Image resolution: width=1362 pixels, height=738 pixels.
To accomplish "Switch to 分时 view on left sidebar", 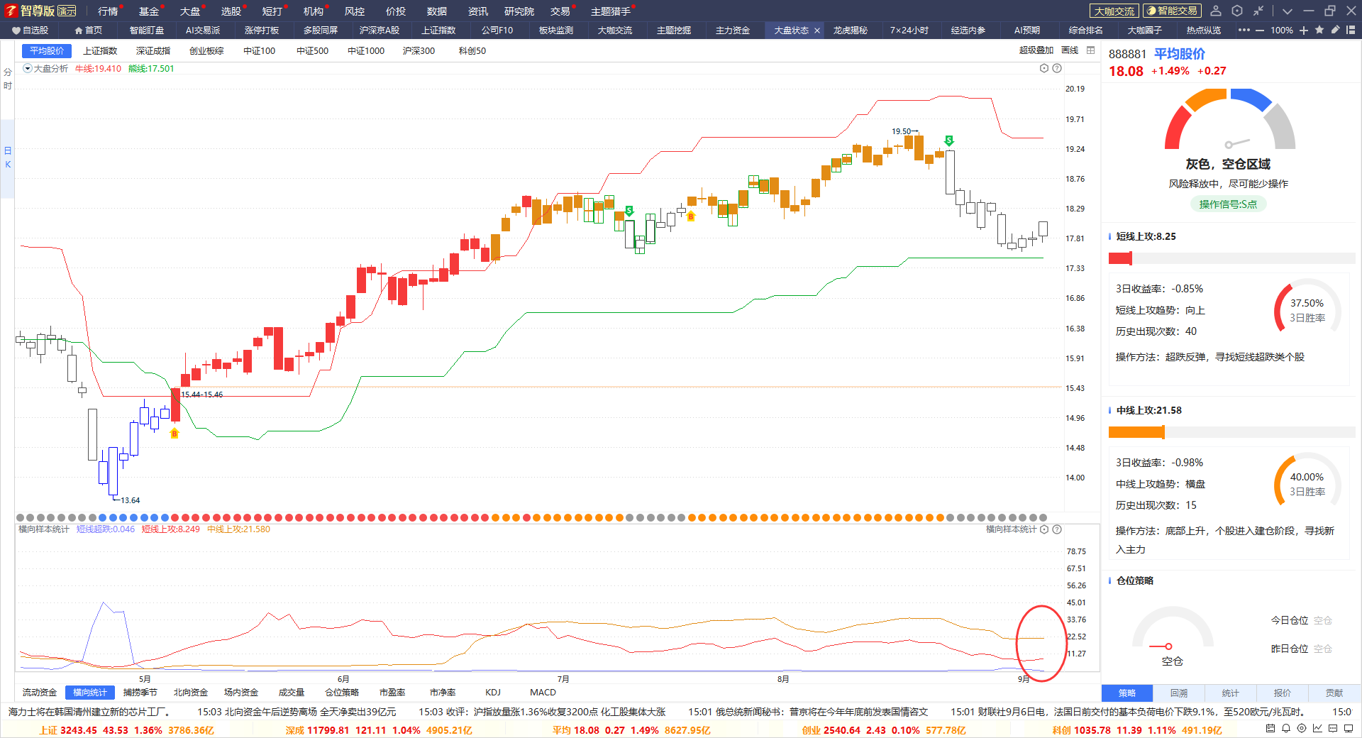I will click(8, 79).
